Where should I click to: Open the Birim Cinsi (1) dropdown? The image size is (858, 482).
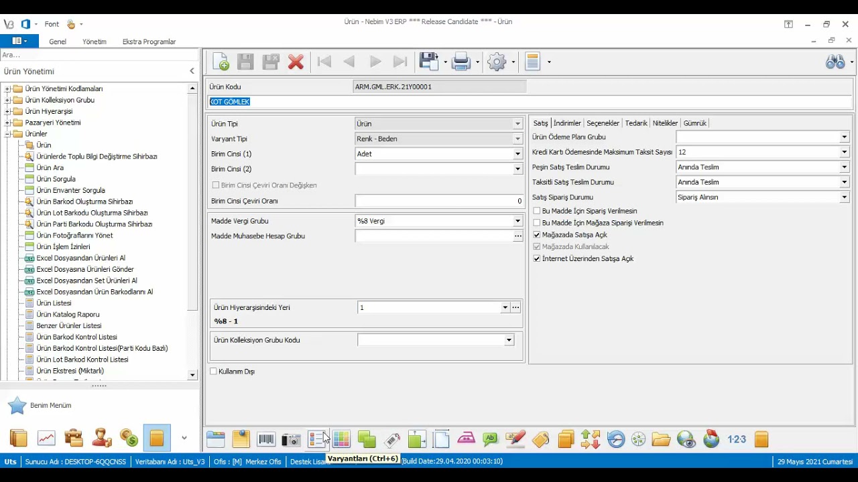click(517, 154)
